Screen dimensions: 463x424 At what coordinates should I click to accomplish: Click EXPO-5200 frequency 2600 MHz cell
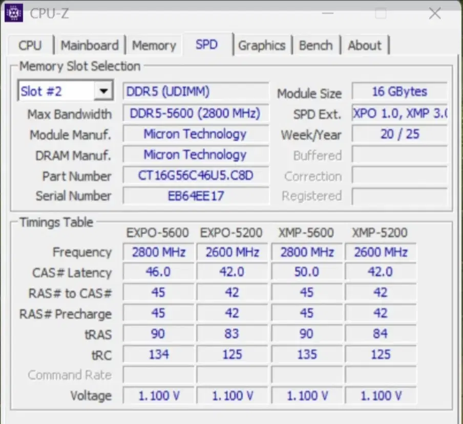click(233, 252)
